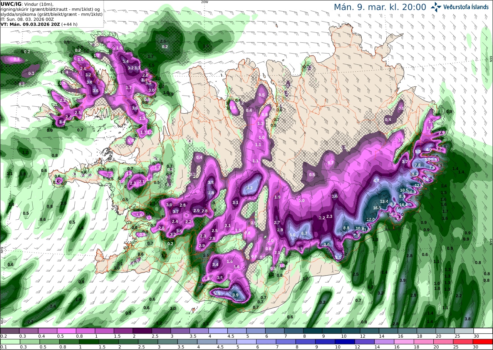Click the 13.4 precipitation value on the map
493x350 pixels.
(x=384, y=201)
